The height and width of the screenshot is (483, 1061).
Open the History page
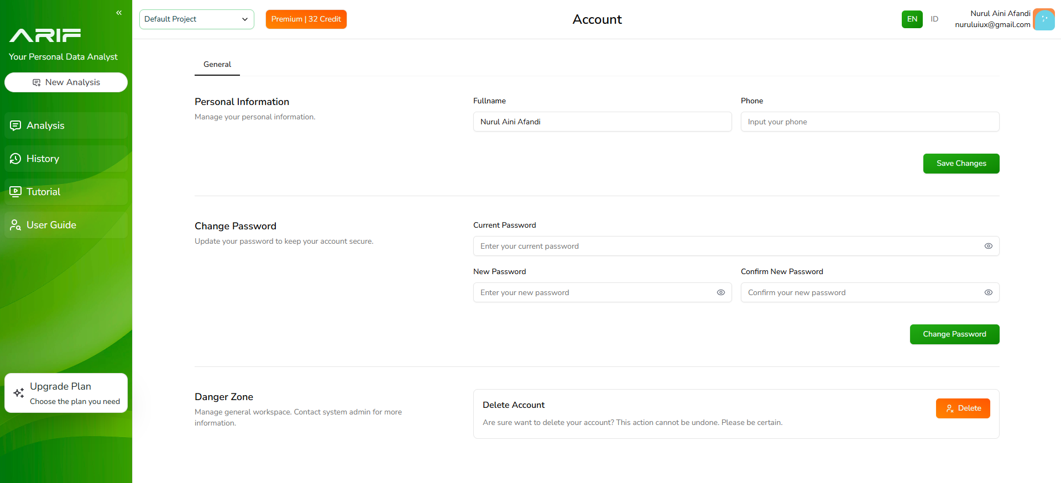click(x=66, y=159)
